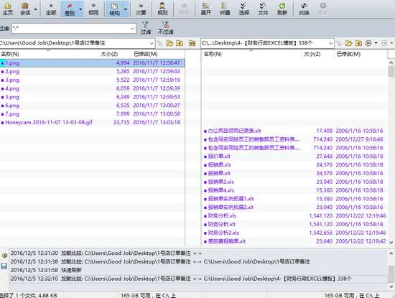Screen dimensions: 395x298
Task: Click the 不过滤 (no filter) icon
Action: point(165,28)
